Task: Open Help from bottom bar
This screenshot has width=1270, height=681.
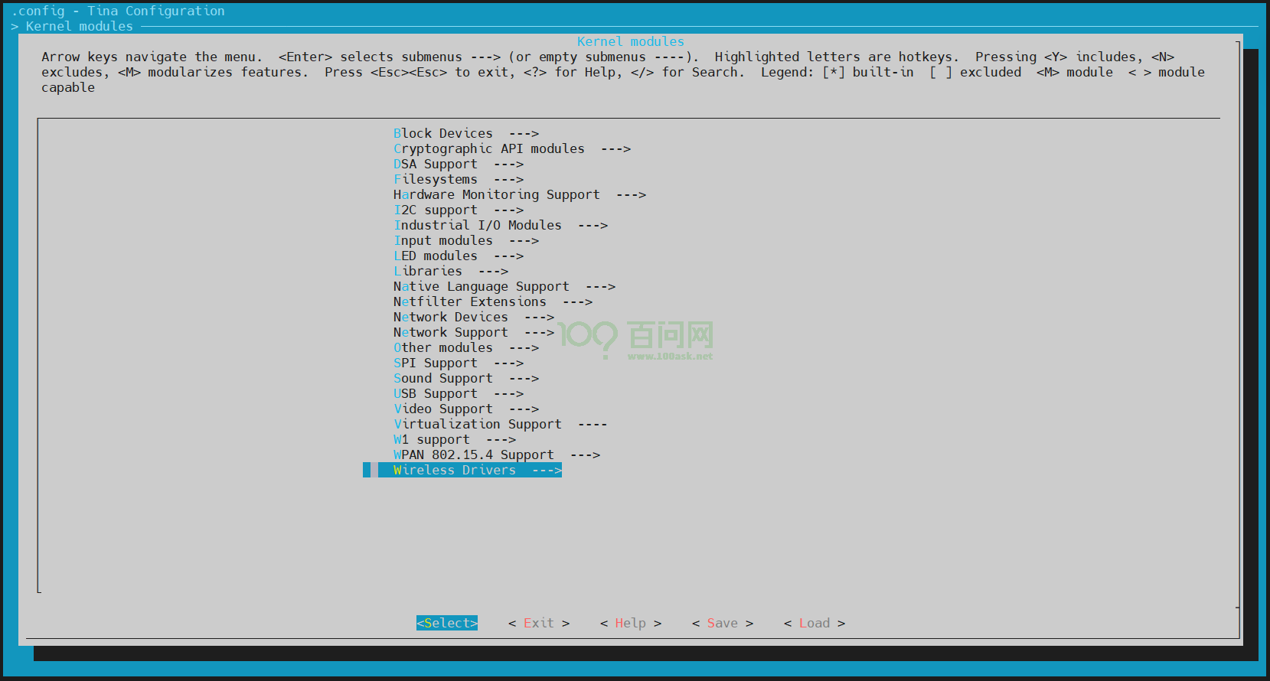Action: point(630,624)
